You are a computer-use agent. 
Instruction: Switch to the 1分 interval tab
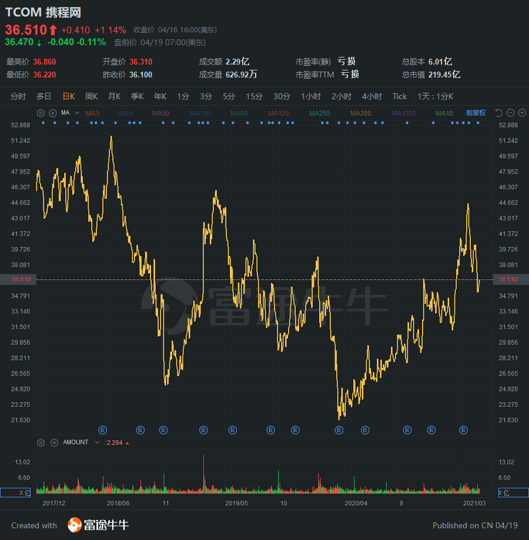[x=183, y=96]
